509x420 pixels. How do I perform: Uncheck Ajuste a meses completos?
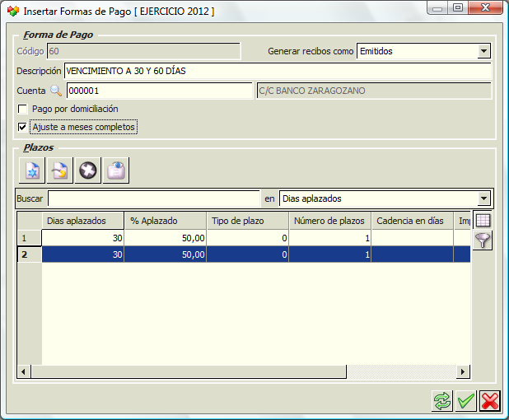[22, 127]
